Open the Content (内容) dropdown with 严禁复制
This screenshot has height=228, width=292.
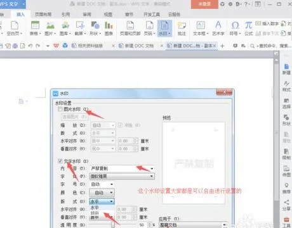123,168
